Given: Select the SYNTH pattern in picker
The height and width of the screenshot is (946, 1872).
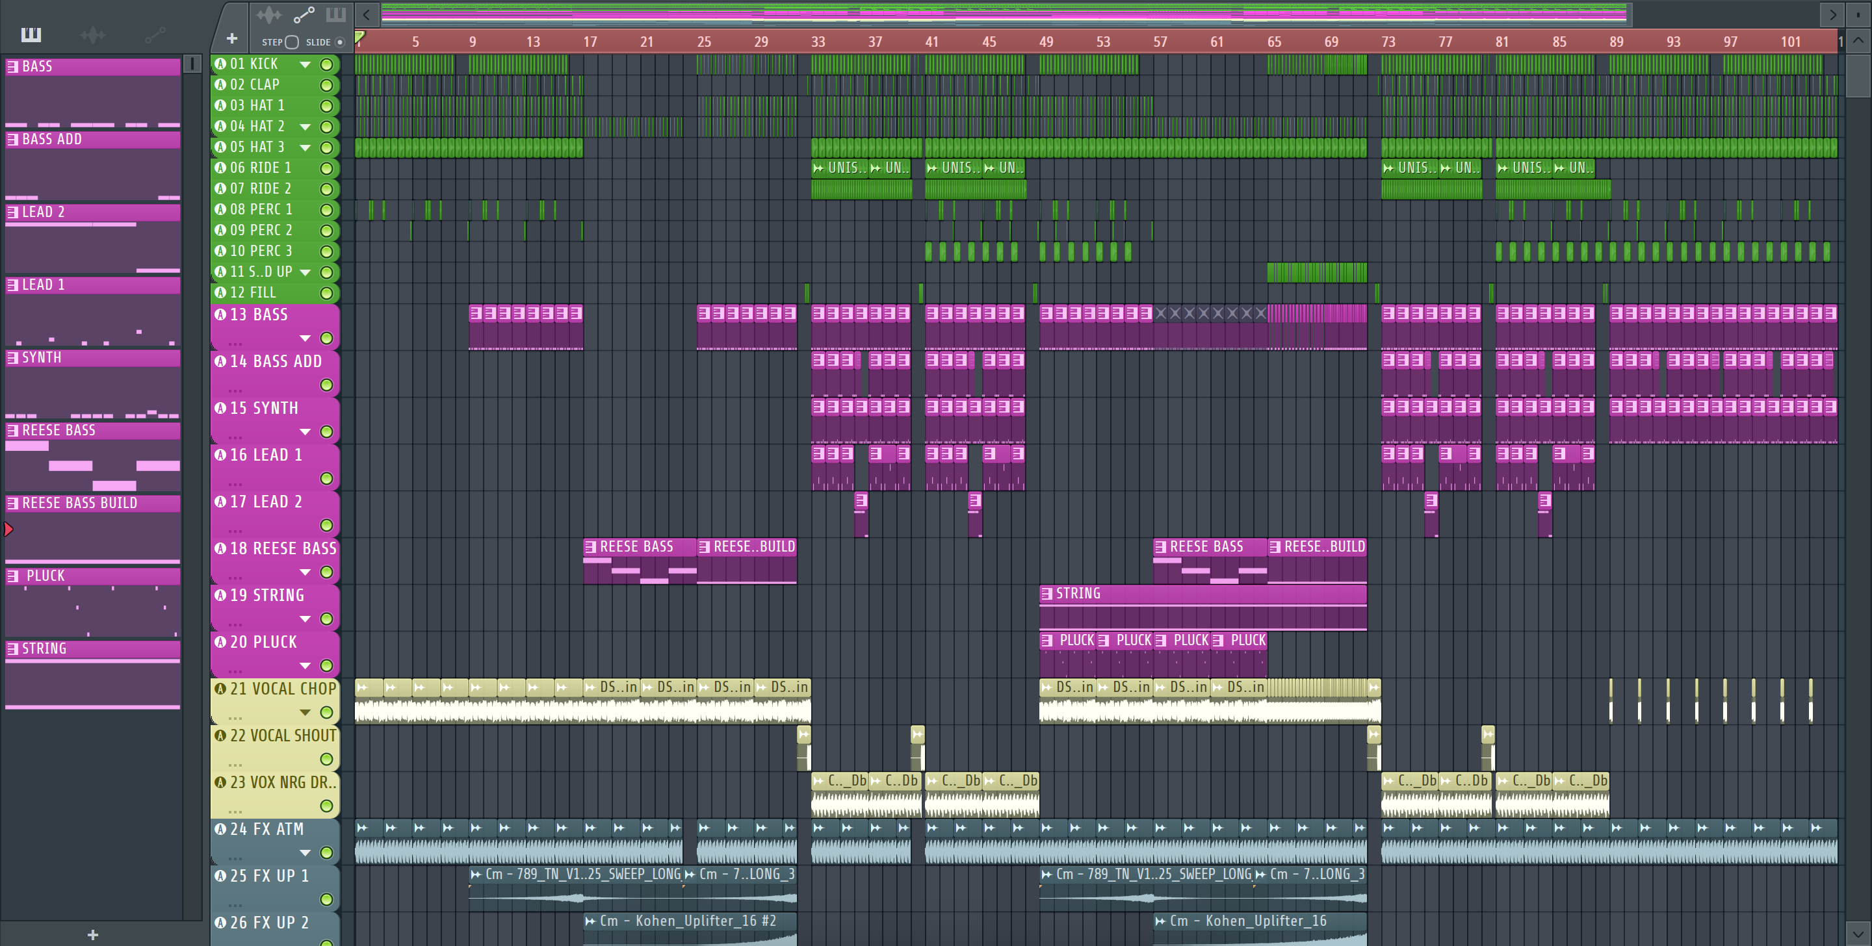Looking at the screenshot, I should click(x=93, y=383).
